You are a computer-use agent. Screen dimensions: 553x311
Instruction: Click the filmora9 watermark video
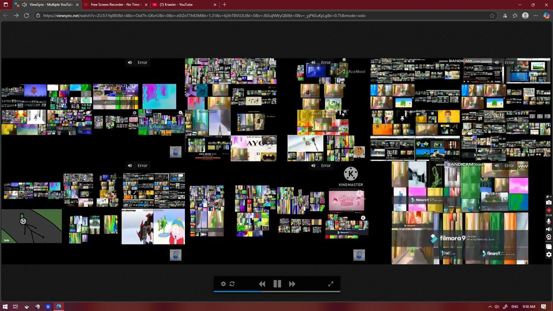[x=460, y=213]
